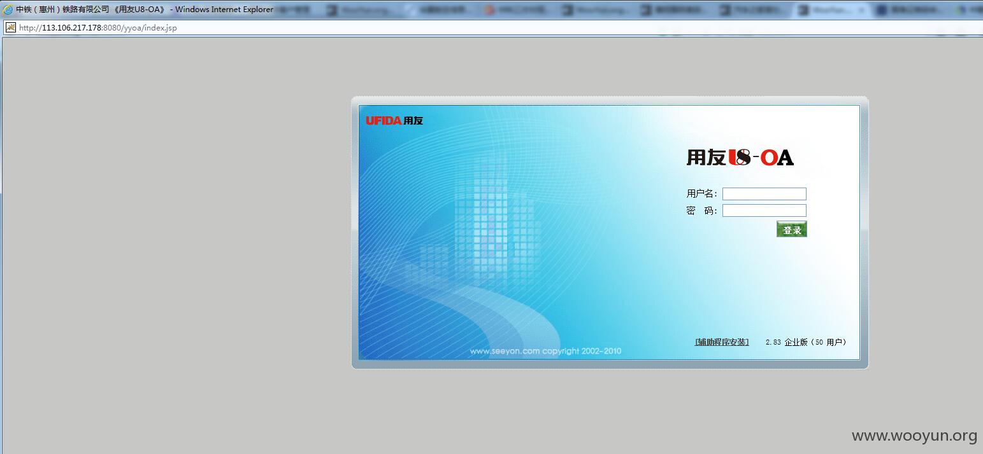Click the 用户名 username input field
Viewport: 983px width, 454px height.
click(764, 194)
